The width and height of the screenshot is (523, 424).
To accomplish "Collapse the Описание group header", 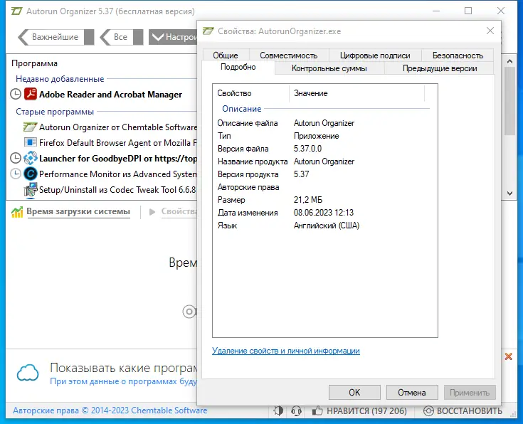I will tap(242, 109).
